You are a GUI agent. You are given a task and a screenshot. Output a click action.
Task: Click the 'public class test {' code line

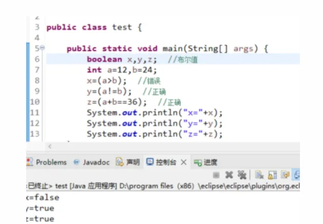click(94, 27)
